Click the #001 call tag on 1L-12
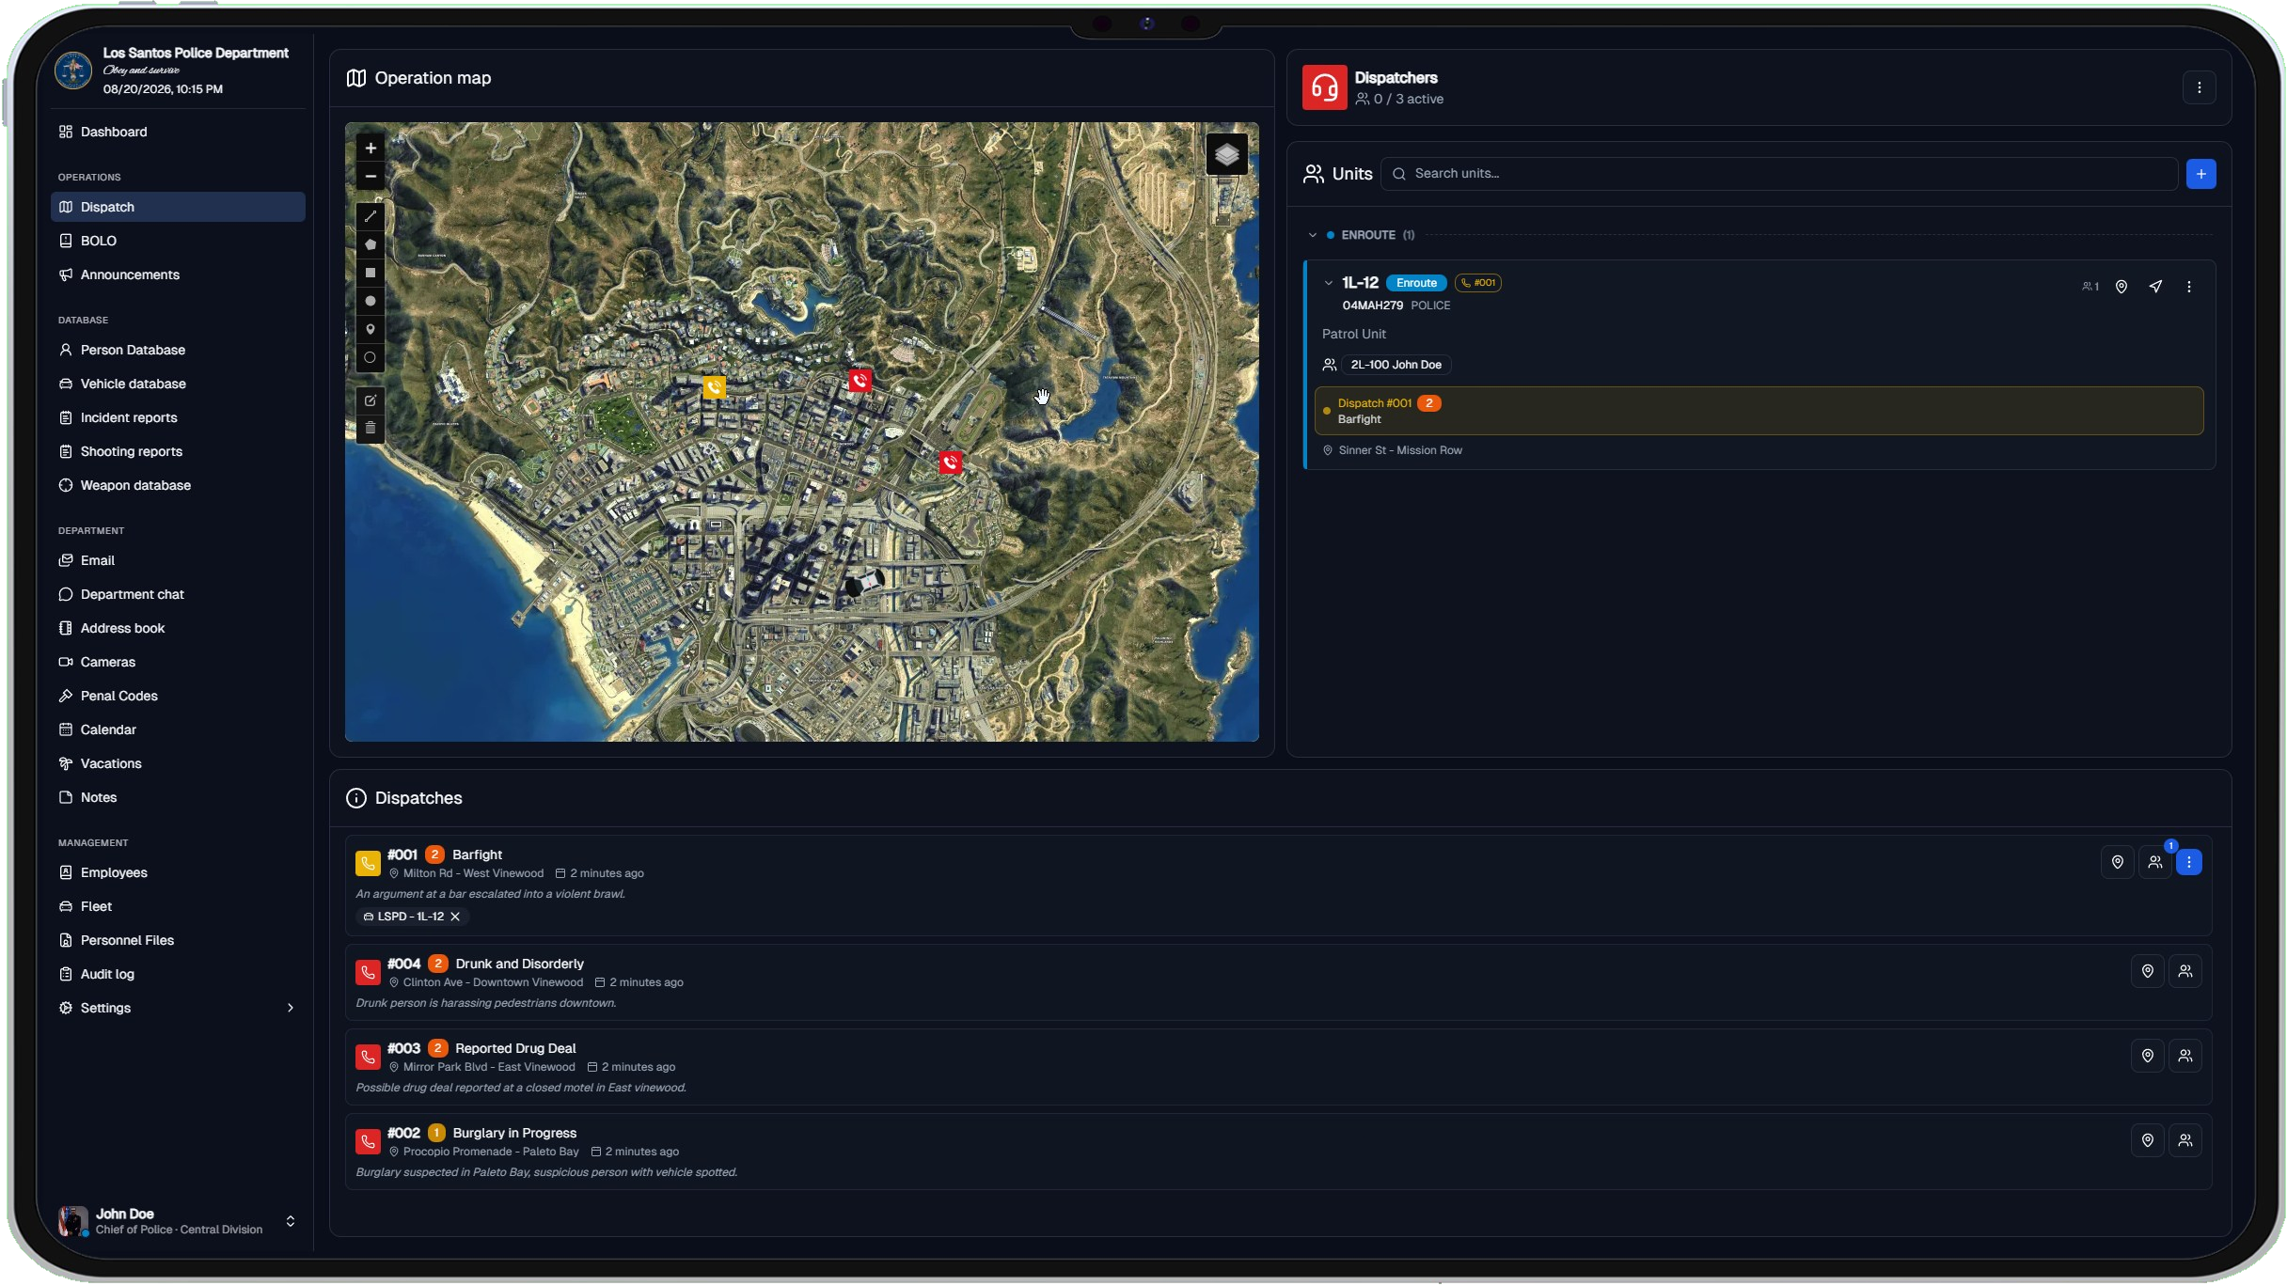The width and height of the screenshot is (2287, 1286). click(x=1477, y=283)
